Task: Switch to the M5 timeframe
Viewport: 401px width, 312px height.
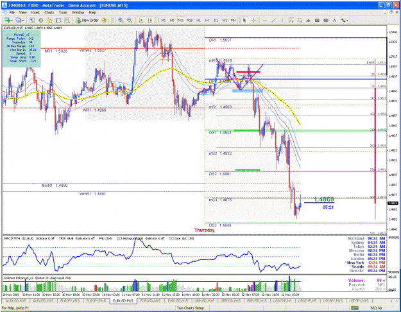Action: [x=172, y=20]
